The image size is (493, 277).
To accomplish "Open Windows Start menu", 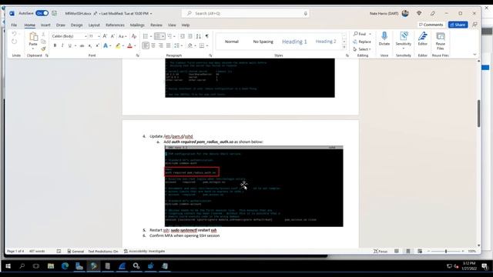I will point(8,266).
